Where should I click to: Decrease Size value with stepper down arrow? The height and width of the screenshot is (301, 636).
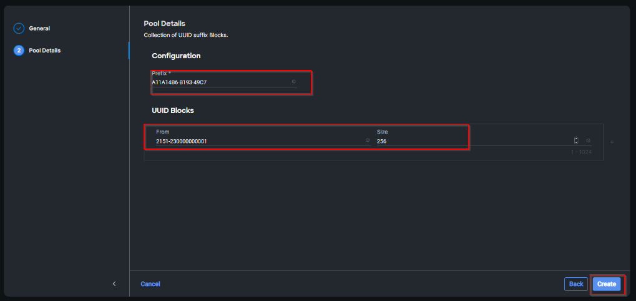click(576, 143)
